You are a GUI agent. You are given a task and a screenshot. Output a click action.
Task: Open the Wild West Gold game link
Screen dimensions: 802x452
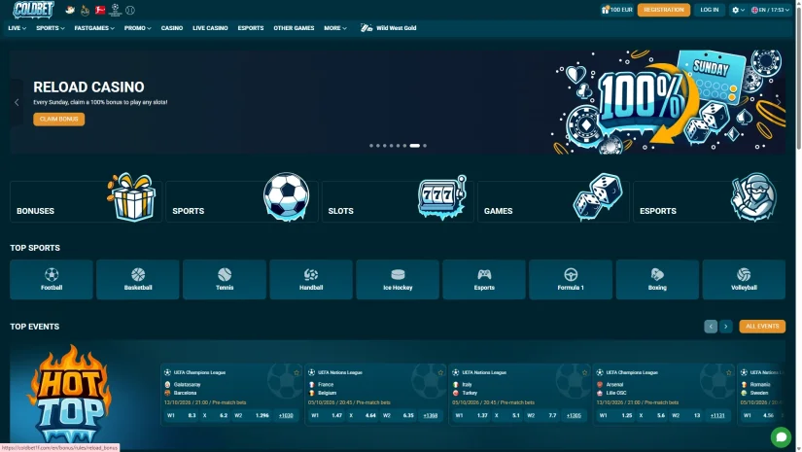389,28
